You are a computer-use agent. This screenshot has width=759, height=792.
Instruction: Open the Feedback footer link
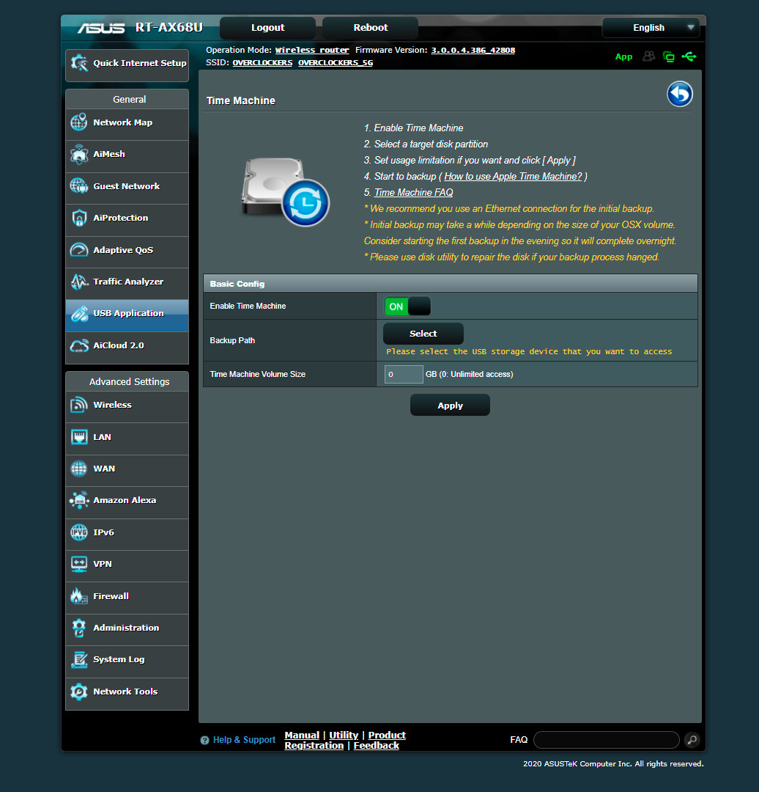point(377,746)
